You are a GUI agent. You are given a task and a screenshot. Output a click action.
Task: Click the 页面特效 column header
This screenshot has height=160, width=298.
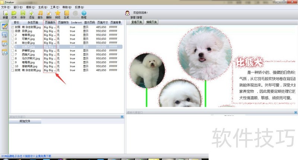[x=63, y=22]
